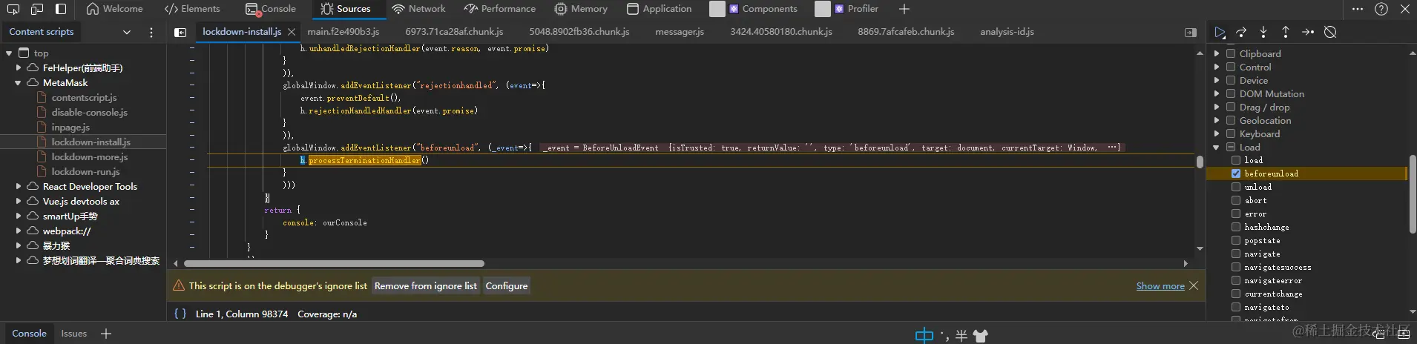Click the IME shirt skin icon
This screenshot has width=1417, height=344.
(981, 336)
